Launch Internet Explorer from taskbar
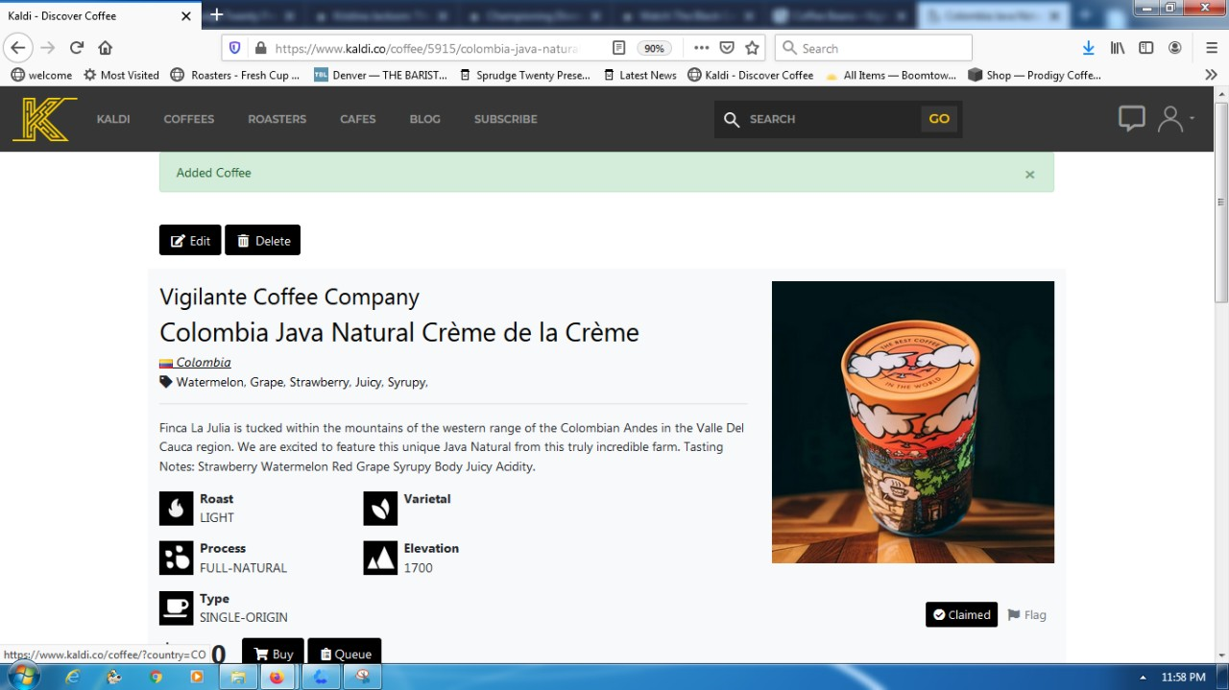 [x=73, y=677]
